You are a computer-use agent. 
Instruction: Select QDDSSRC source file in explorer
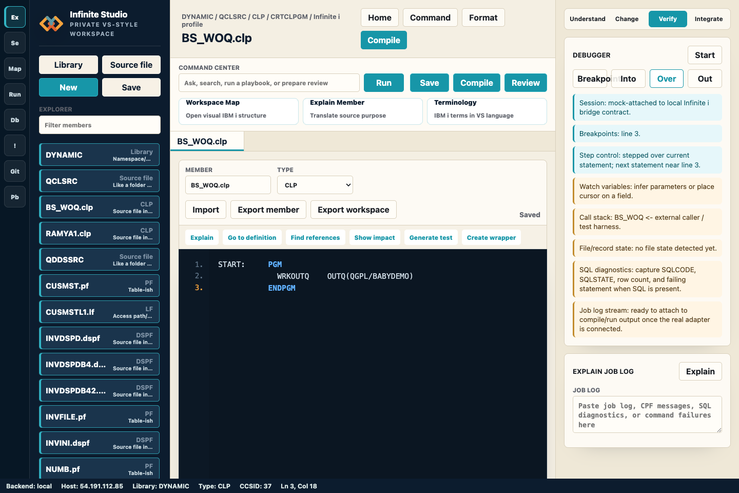(100, 259)
